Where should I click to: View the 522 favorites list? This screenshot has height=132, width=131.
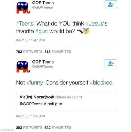point(58,128)
